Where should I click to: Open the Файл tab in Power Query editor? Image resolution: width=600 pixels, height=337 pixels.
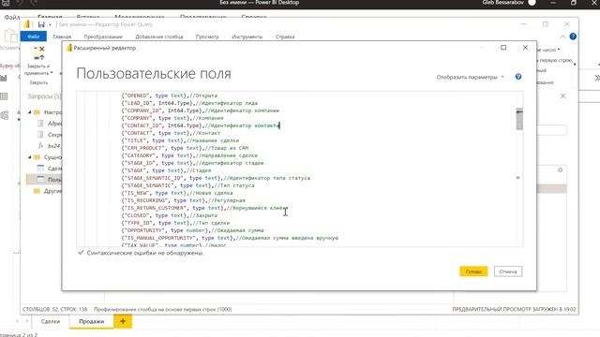click(x=34, y=37)
